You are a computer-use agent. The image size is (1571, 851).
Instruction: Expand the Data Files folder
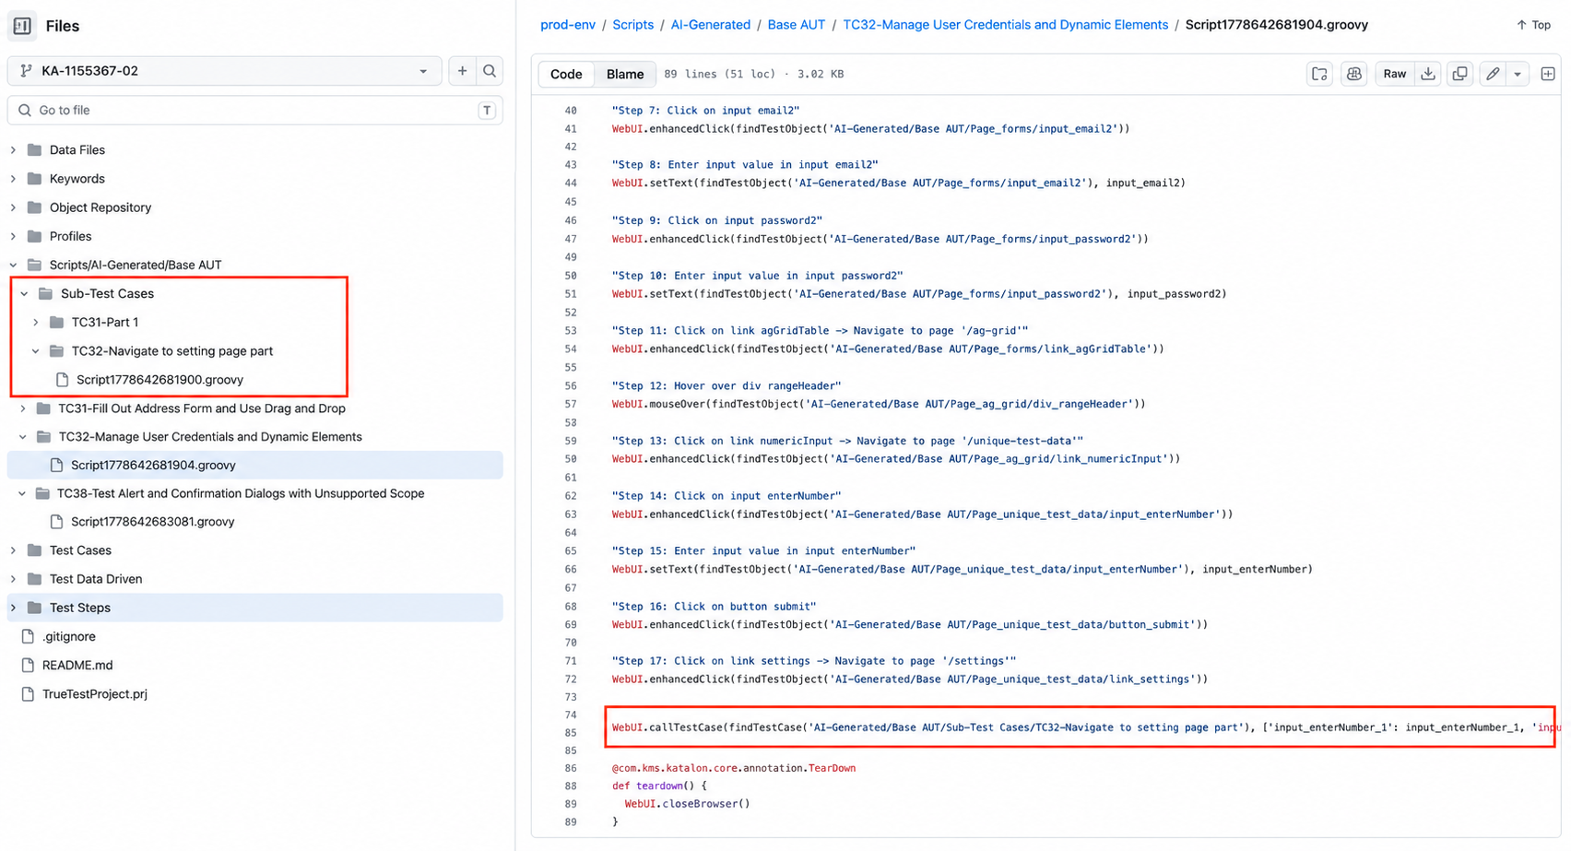13,149
